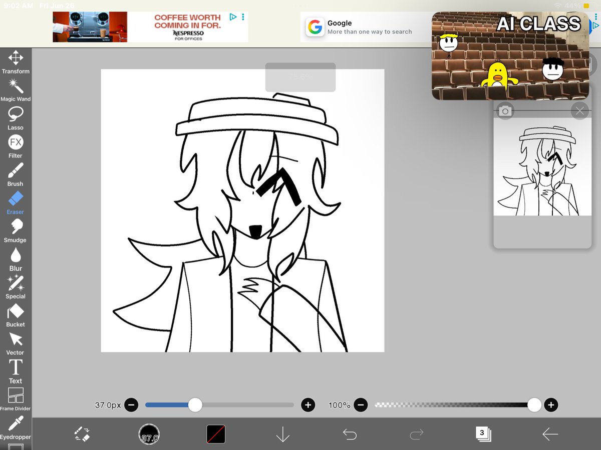Redo the last undone action
601x450 pixels.
point(416,434)
